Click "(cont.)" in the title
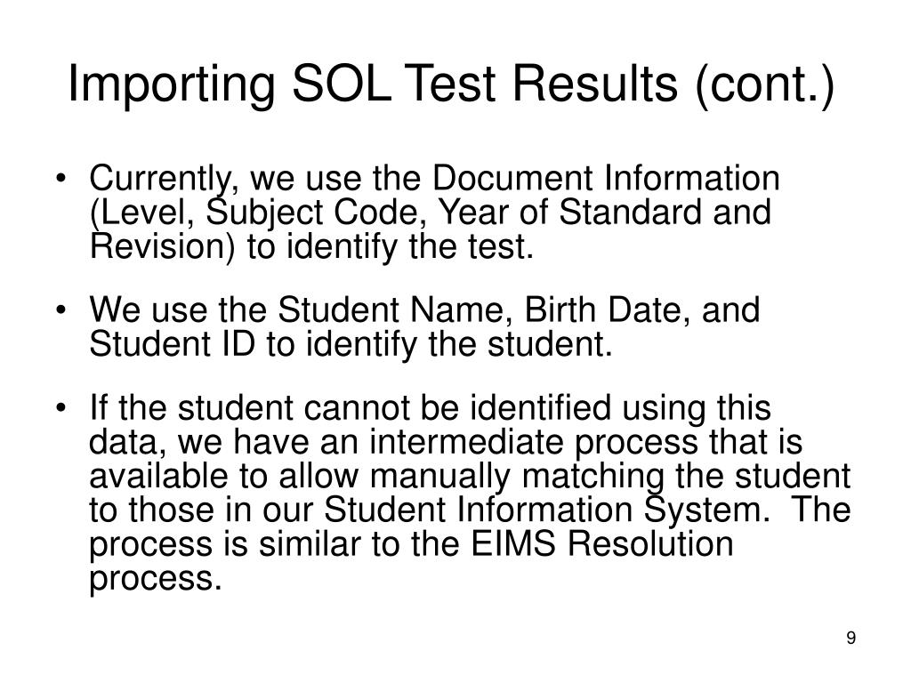 tap(764, 86)
